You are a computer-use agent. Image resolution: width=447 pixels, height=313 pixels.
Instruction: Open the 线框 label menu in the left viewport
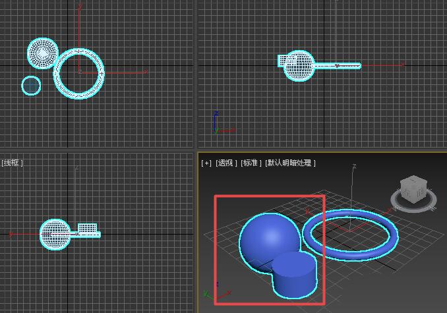[12, 163]
